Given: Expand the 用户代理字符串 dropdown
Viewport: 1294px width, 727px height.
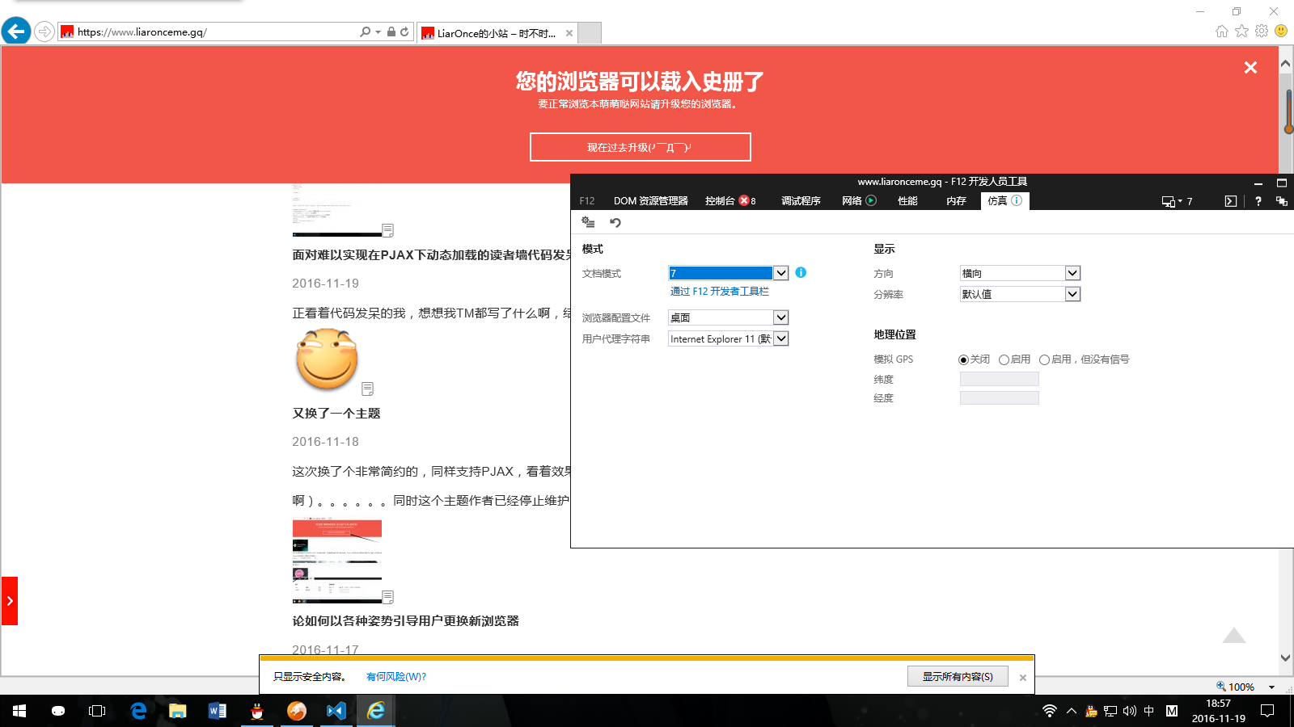Looking at the screenshot, I should 780,338.
